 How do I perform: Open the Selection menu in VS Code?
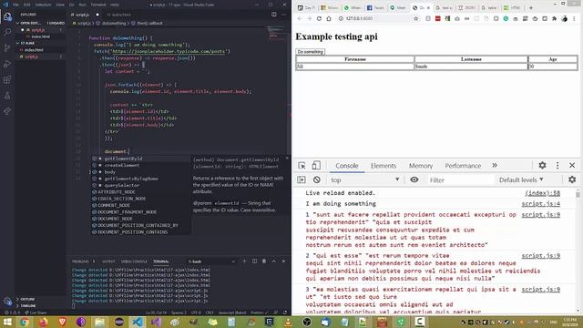(43, 5)
